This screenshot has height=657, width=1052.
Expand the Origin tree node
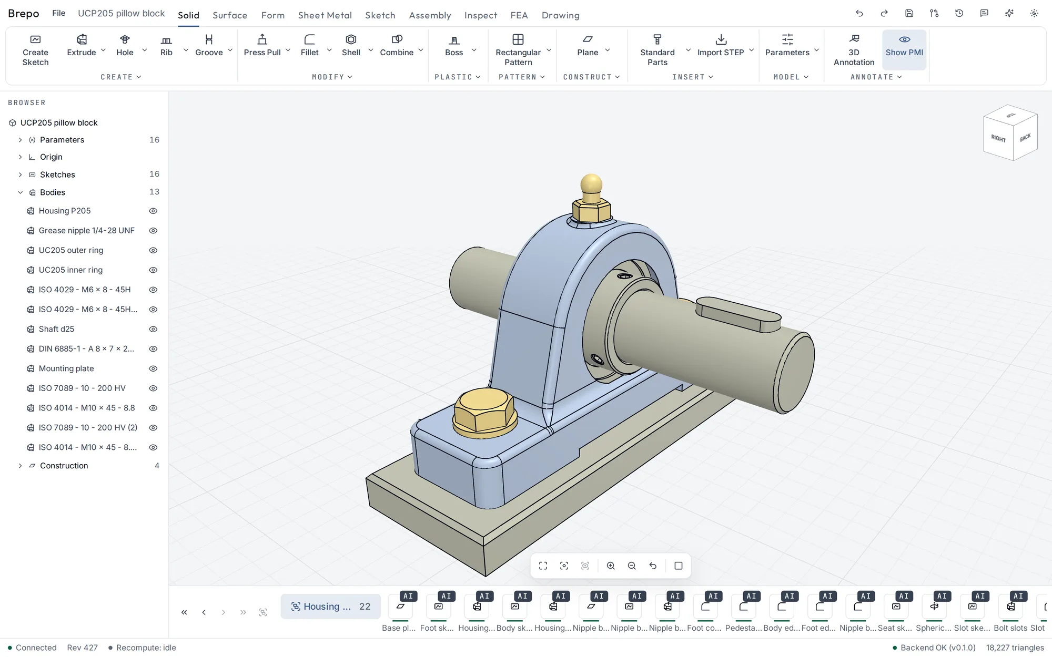pyautogui.click(x=20, y=157)
